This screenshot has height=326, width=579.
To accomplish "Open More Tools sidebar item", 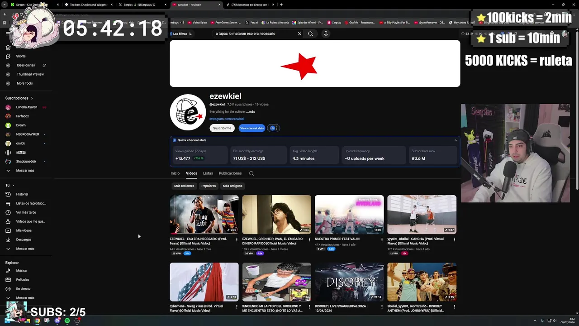I will pos(24,83).
